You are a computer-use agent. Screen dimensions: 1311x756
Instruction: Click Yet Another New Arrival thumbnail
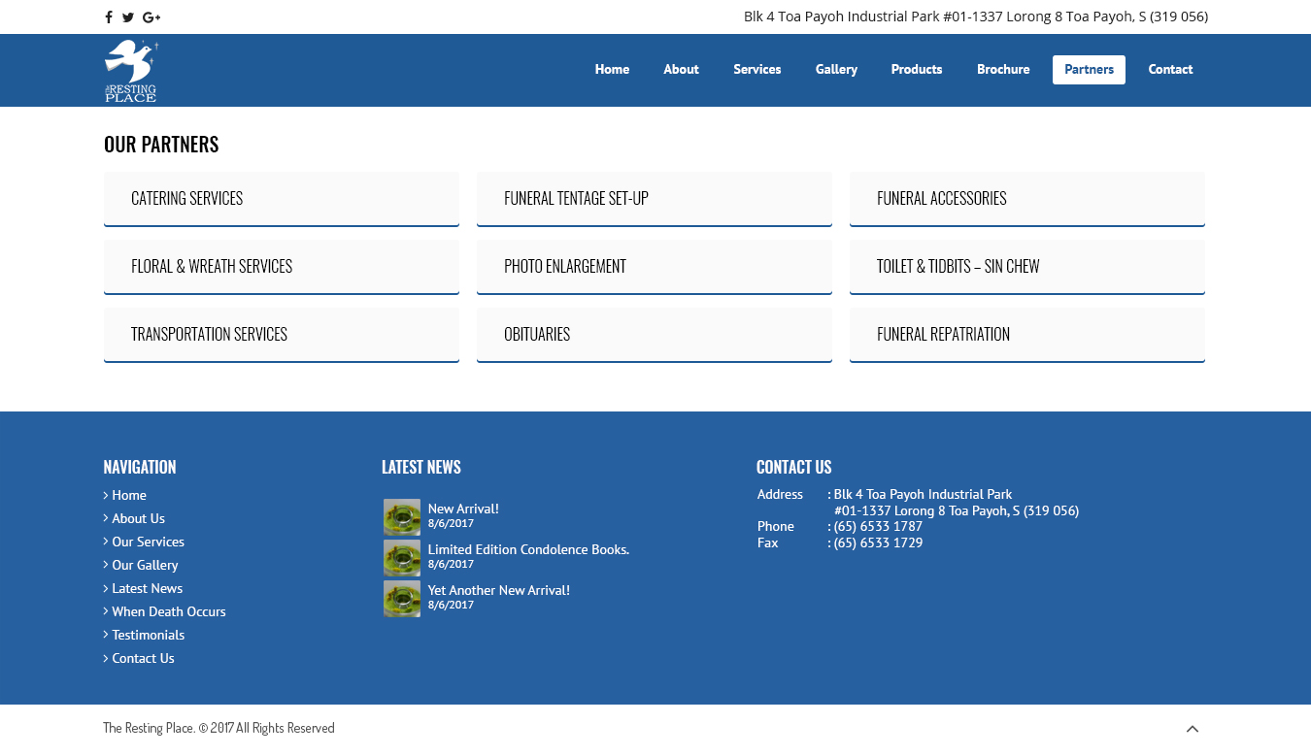402,599
